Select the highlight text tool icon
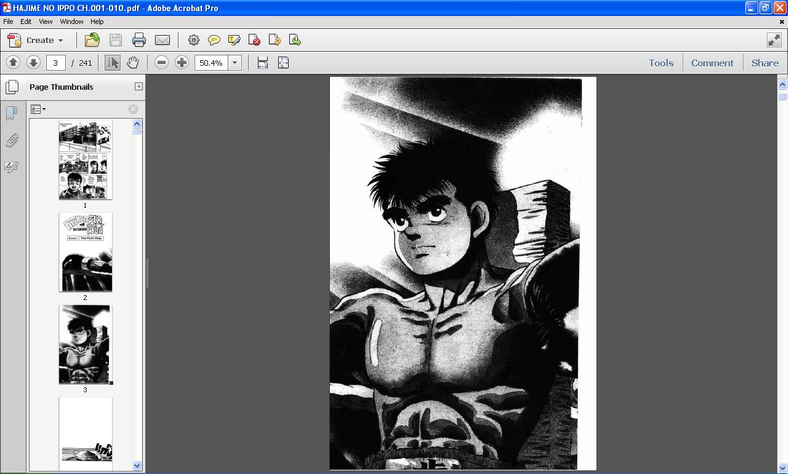The image size is (789, 474). tap(234, 40)
